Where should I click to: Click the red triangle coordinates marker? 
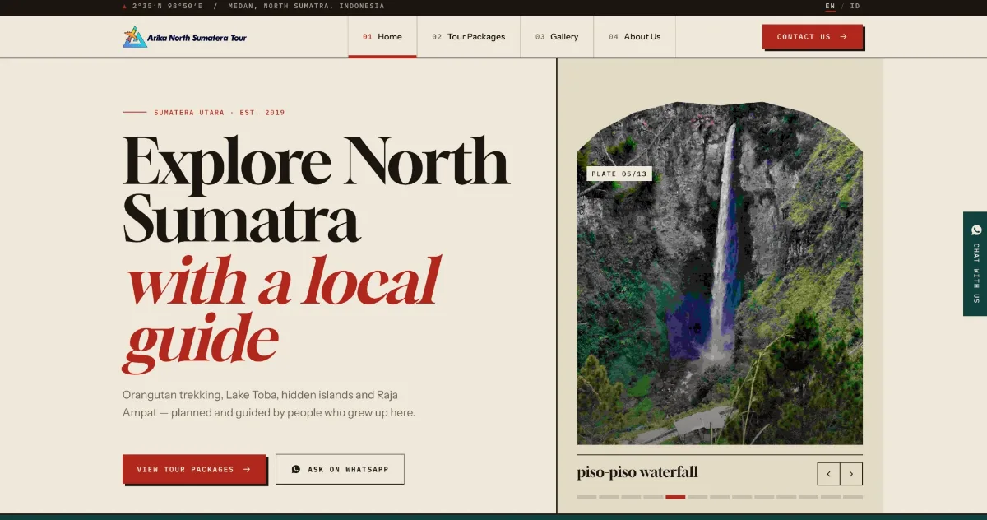[124, 6]
